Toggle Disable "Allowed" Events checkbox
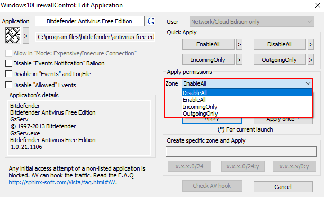This screenshot has height=197, width=324. 8,85
